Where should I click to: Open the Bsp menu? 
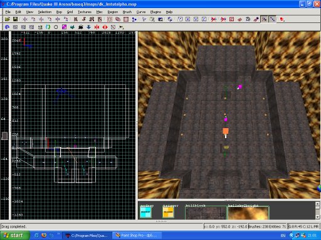click(59, 12)
